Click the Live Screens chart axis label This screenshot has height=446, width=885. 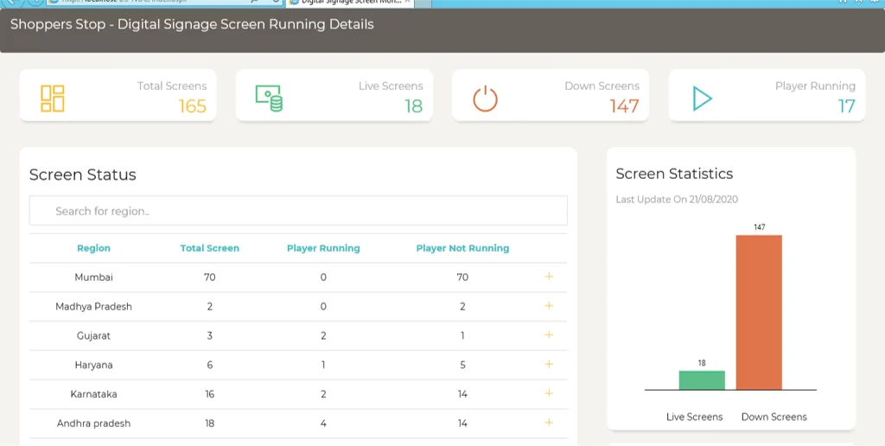[694, 417]
